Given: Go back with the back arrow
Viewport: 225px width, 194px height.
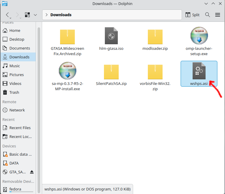Looking at the screenshot, I should [x=7, y=15].
